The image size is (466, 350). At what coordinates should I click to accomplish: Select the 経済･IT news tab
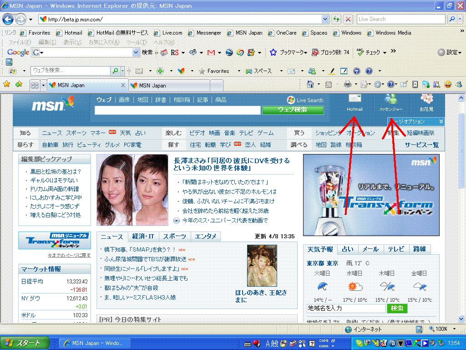[x=143, y=237]
